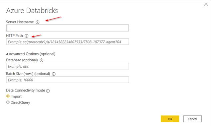Click the Cancel button
The image size is (211, 126).
click(192, 119)
